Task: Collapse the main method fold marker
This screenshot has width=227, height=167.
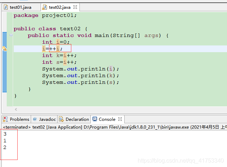Action: pyautogui.click(x=11, y=35)
